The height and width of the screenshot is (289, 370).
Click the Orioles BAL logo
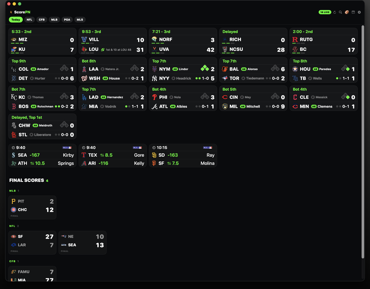coord(225,69)
